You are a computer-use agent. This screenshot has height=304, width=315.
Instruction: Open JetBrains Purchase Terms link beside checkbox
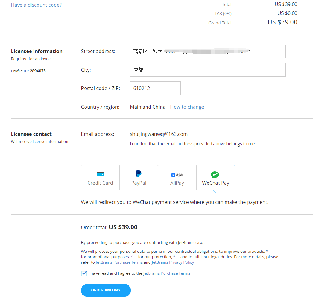pos(167,273)
